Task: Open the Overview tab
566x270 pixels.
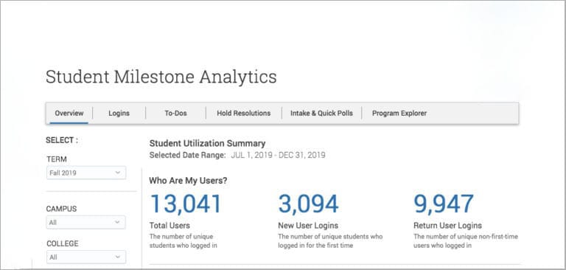Action: point(69,113)
